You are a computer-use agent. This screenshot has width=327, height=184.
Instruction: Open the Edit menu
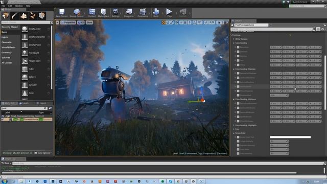pos(10,6)
